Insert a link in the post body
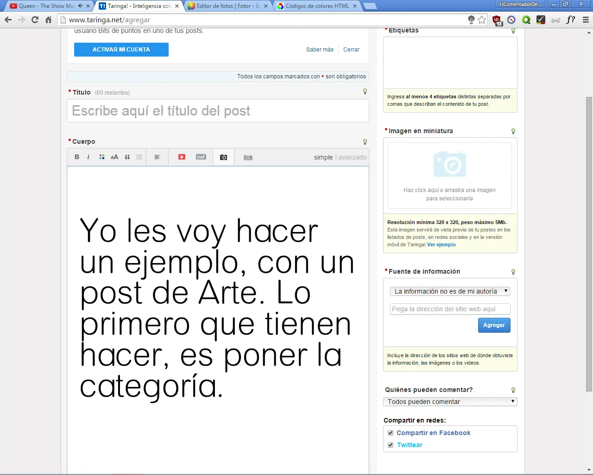Image resolution: width=593 pixels, height=475 pixels. pos(248,157)
